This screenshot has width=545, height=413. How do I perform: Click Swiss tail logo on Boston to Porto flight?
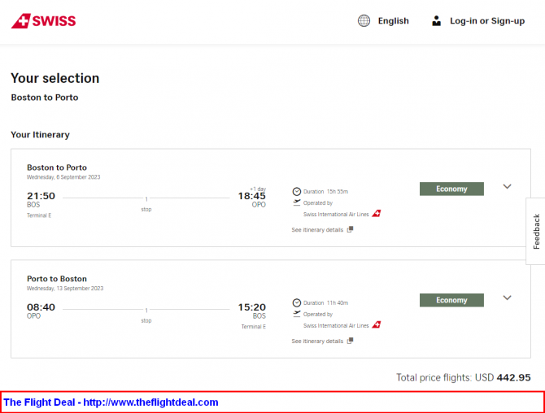pyautogui.click(x=377, y=214)
